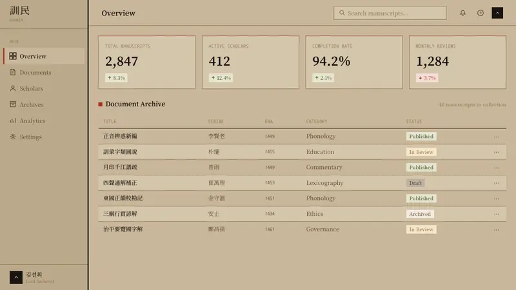Open the manuscript 月印千江譜疏
This screenshot has height=290, width=516.
120,167
